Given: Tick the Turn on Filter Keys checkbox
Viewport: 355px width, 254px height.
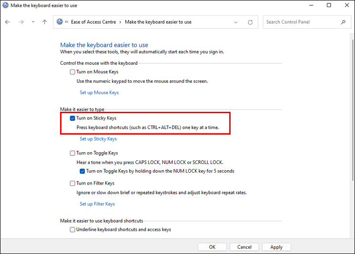Looking at the screenshot, I should click(x=72, y=183).
